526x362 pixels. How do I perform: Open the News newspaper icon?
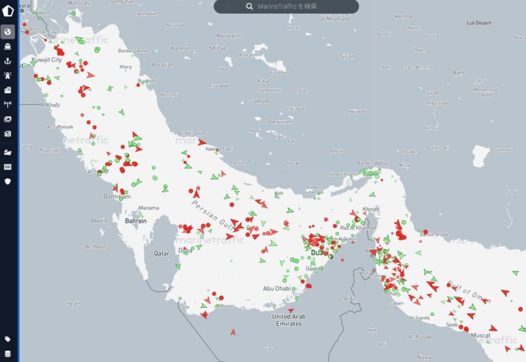pyautogui.click(x=9, y=134)
